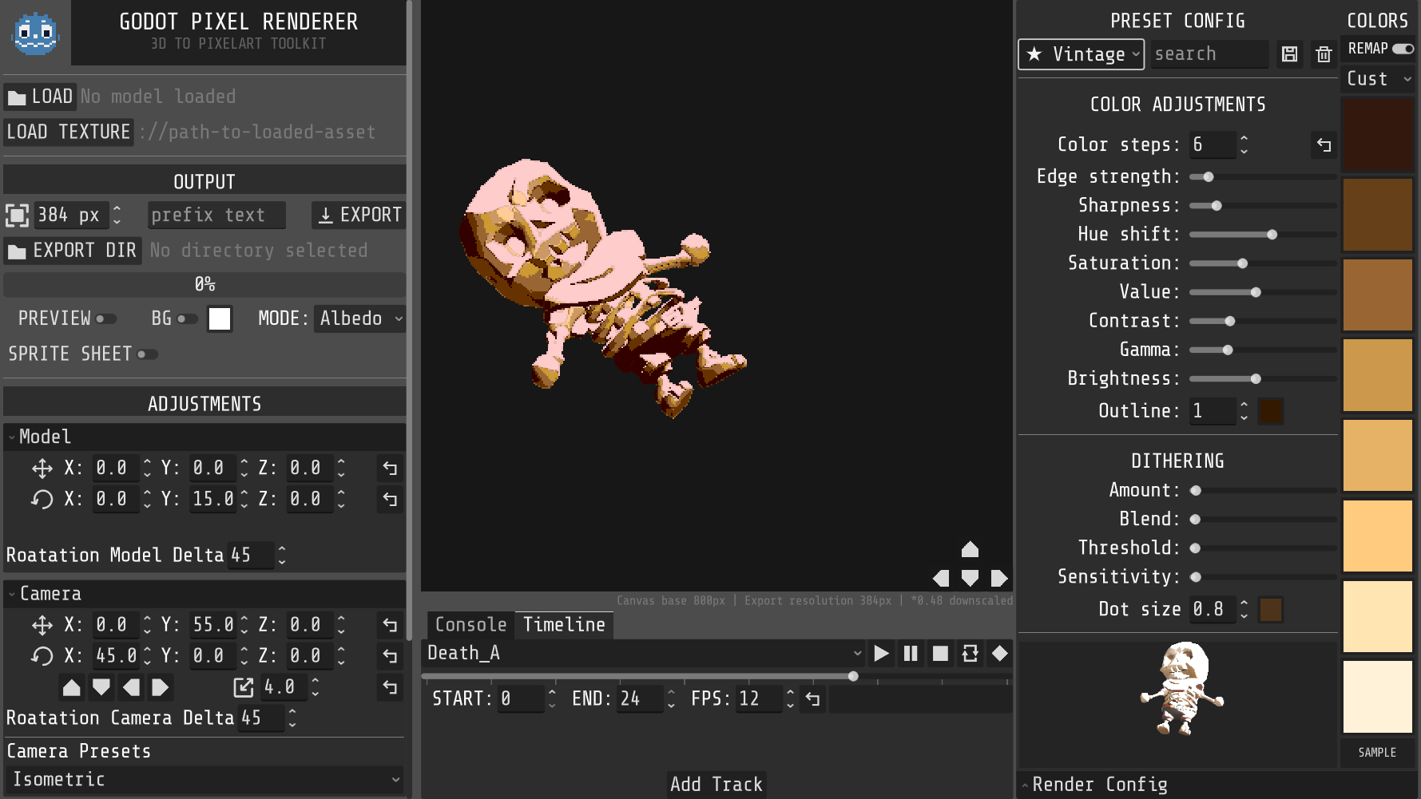Click the LOAD model button
Viewport: 1421px width, 799px height.
point(40,97)
